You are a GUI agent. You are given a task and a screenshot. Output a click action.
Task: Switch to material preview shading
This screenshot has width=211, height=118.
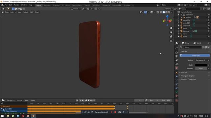click(x=166, y=12)
